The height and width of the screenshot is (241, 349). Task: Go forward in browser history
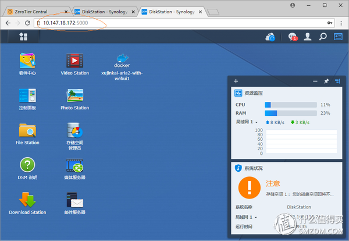point(18,23)
